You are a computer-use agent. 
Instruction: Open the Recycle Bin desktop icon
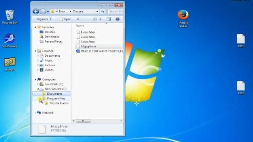click(x=9, y=17)
